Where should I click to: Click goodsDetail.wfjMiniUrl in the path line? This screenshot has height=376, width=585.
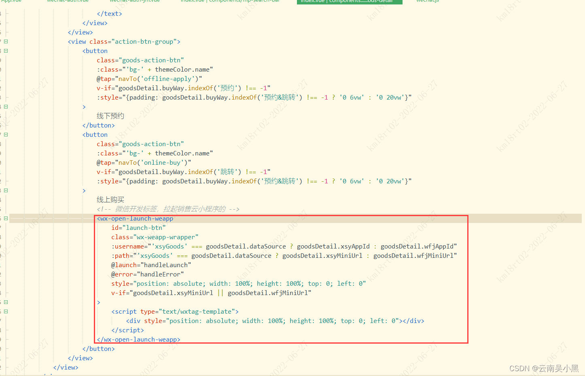pyautogui.click(x=413, y=255)
